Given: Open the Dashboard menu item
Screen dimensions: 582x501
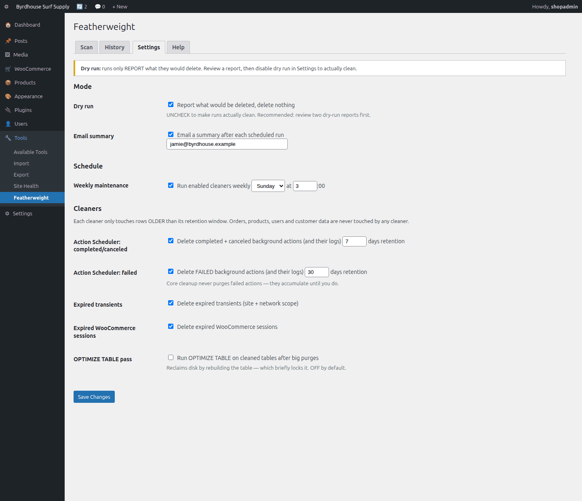Looking at the screenshot, I should [32, 25].
